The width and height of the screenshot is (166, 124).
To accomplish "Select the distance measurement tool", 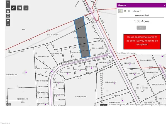I will pyautogui.click(x=125, y=11).
